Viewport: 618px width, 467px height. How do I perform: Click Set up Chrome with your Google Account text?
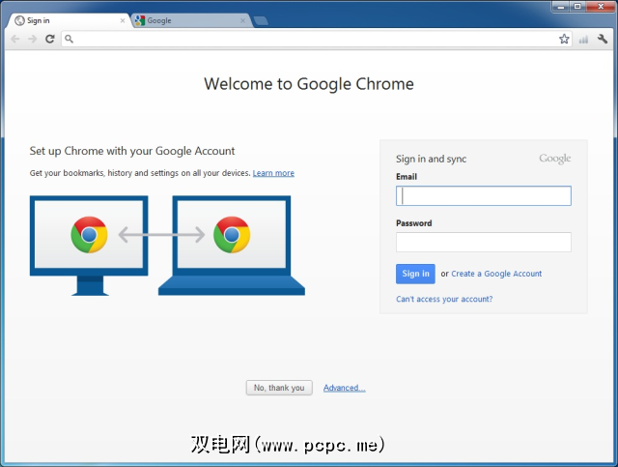point(132,151)
